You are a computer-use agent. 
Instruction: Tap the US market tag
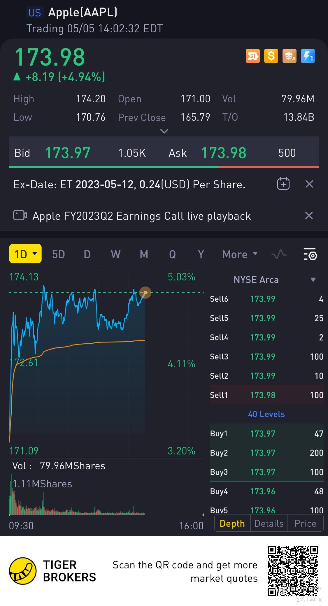35,13
